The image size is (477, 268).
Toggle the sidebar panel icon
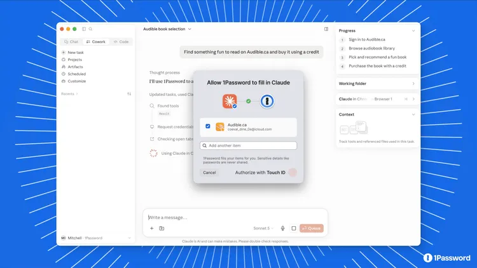84,29
